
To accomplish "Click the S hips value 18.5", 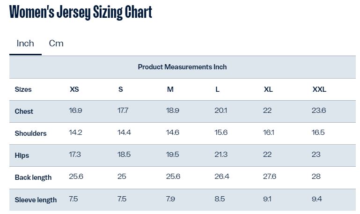I will 124,155.
